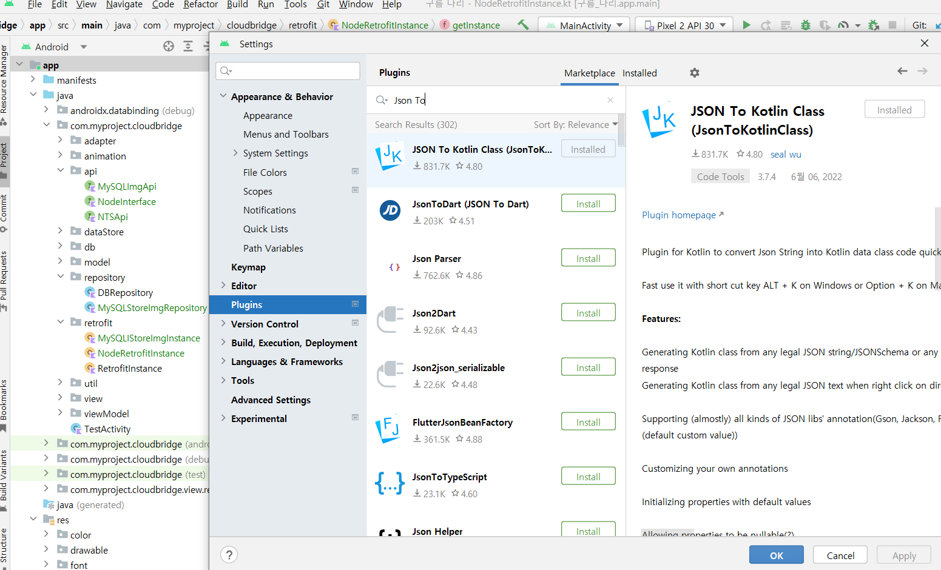
Task: Open the Commit tool window tab
Action: pos(4,213)
